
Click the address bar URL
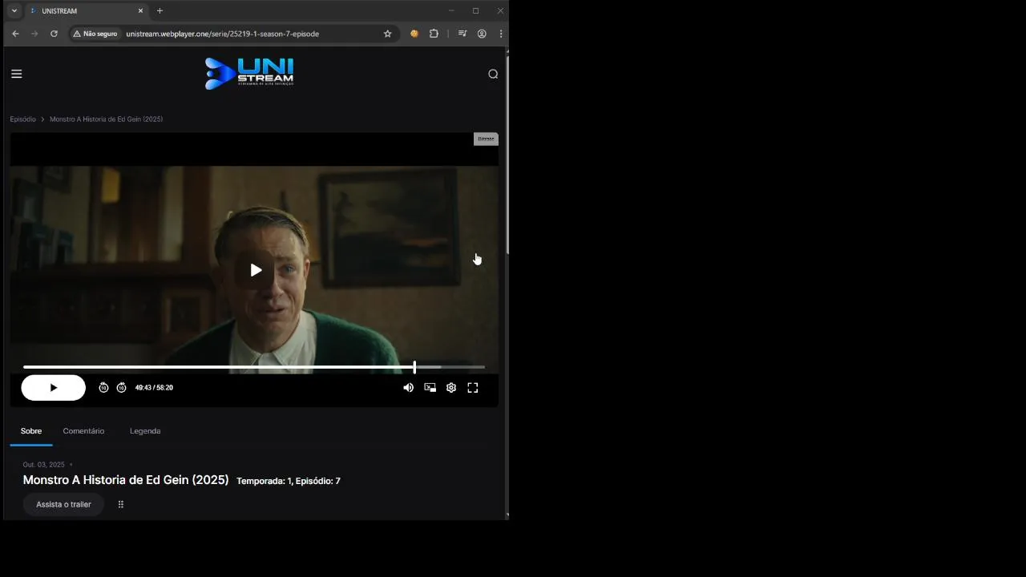pos(222,34)
